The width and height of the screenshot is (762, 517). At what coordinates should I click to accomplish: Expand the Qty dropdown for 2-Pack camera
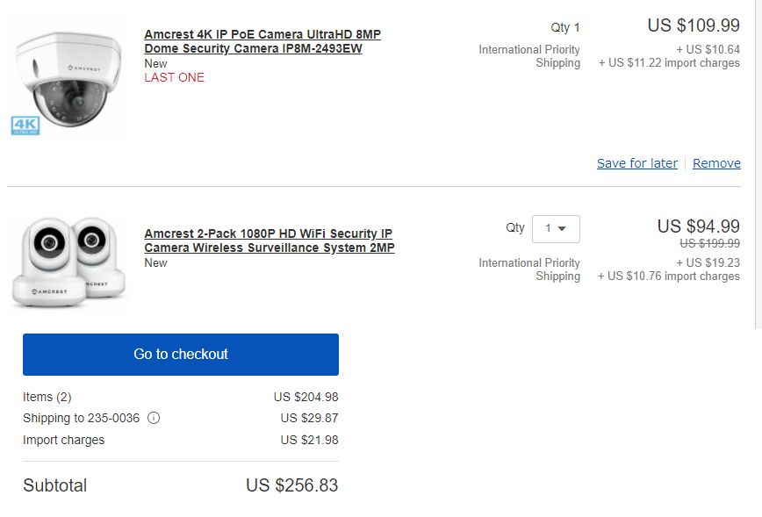556,228
